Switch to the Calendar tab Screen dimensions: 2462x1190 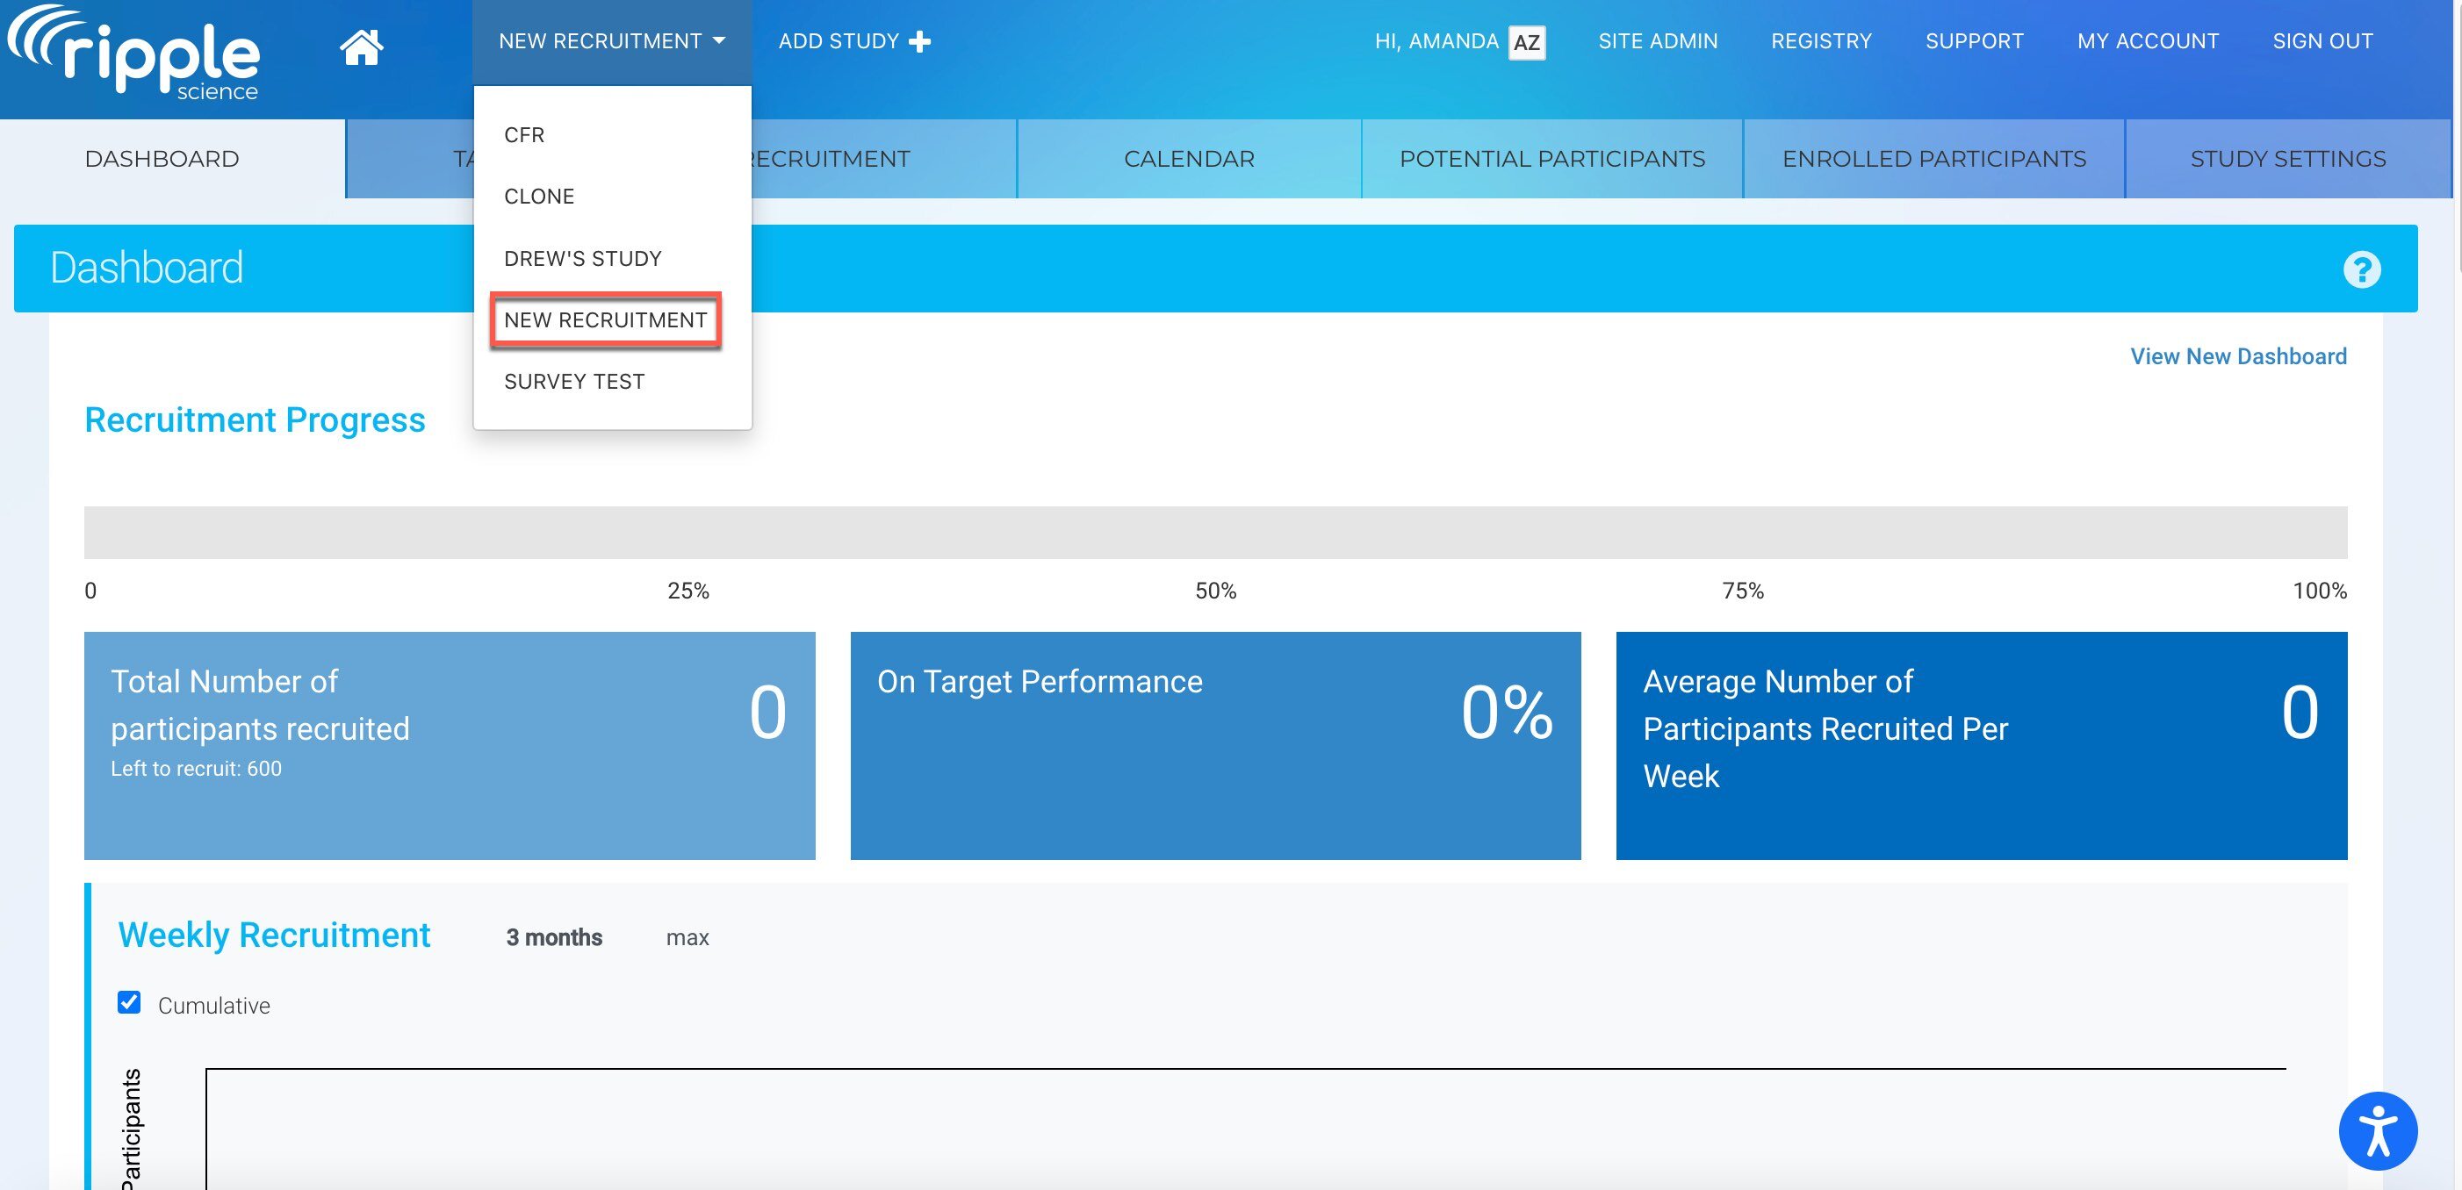coord(1188,159)
